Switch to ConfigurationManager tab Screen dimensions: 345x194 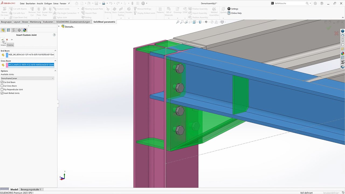point(14,30)
